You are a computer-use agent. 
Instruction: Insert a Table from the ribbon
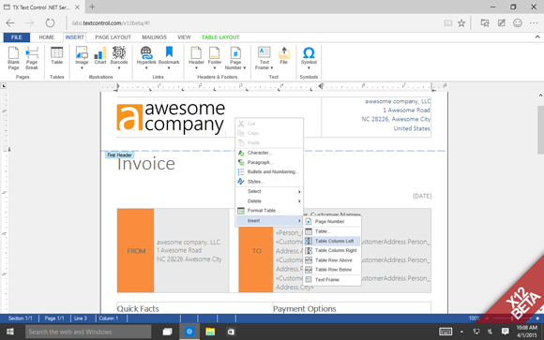(56, 55)
